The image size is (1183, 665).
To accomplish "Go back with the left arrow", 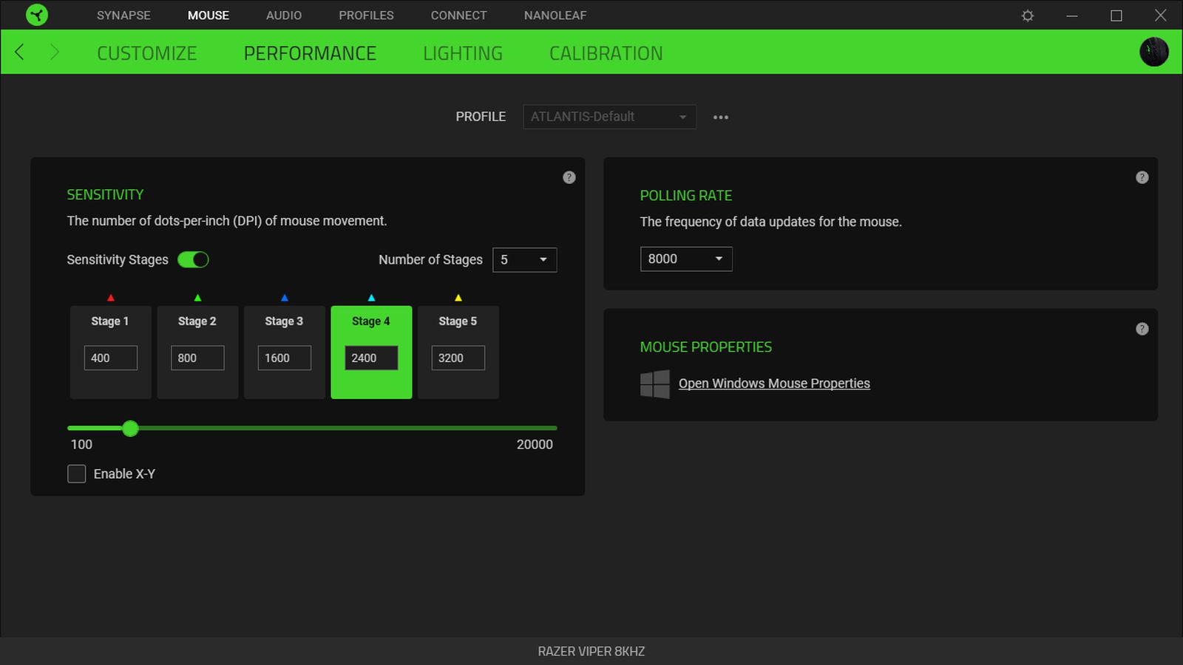I will (x=20, y=52).
